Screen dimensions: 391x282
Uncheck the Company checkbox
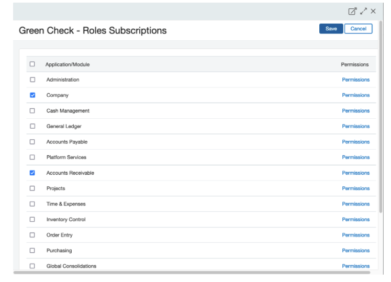(32, 95)
